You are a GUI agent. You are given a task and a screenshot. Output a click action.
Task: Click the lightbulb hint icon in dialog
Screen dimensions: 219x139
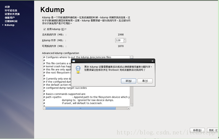(78, 70)
